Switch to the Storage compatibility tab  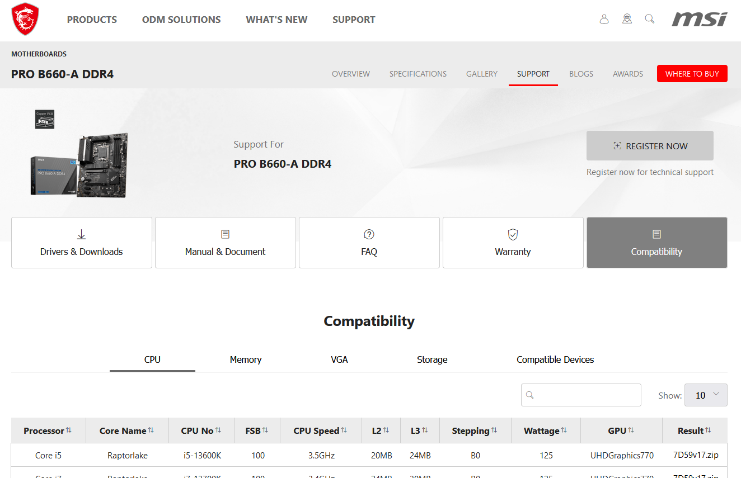click(x=432, y=359)
